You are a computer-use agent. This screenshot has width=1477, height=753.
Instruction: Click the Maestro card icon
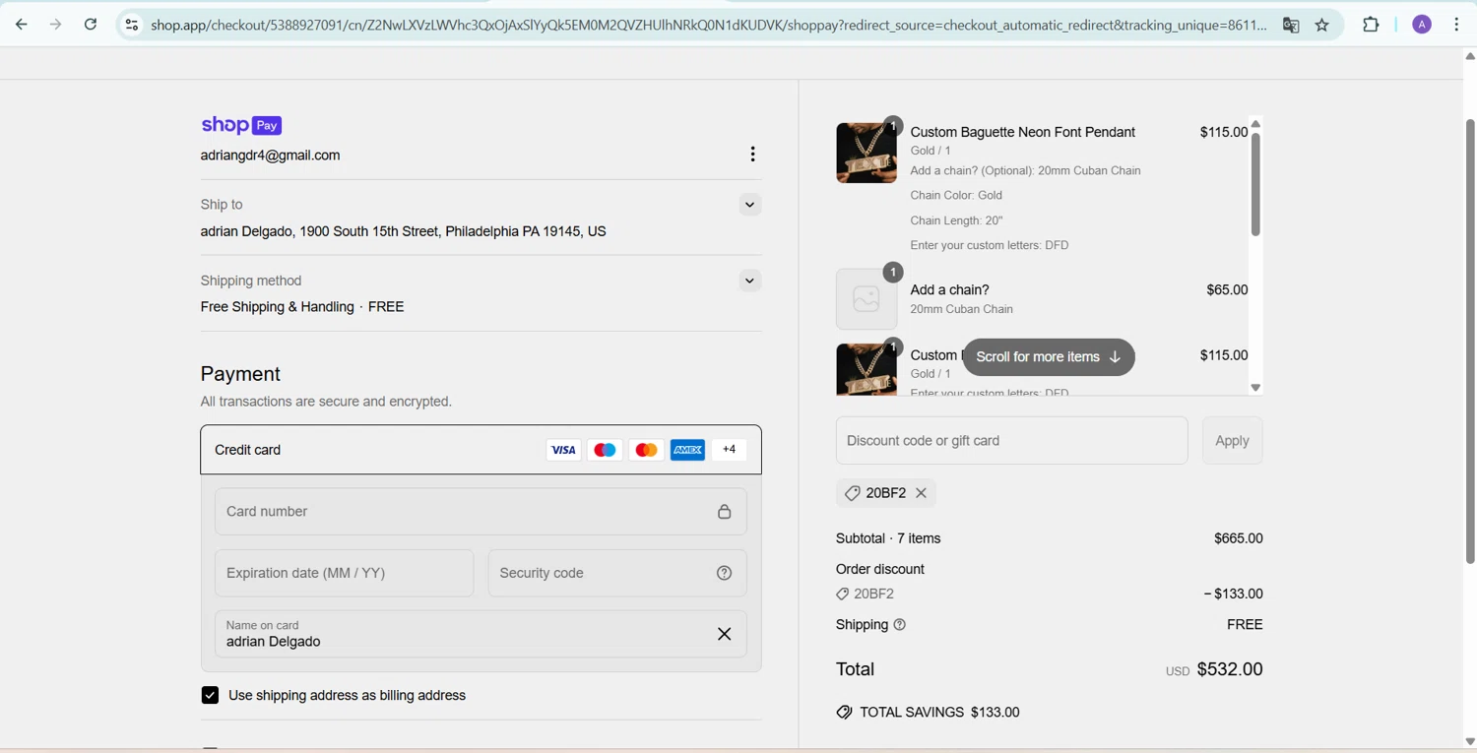605,450
